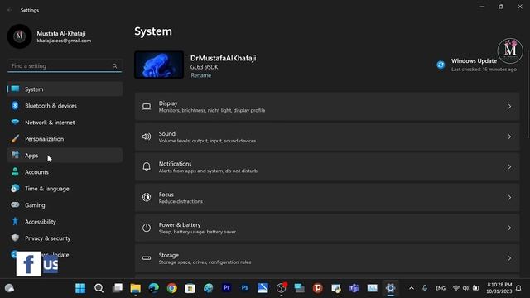Click the Notifications bell icon

[x=147, y=166]
